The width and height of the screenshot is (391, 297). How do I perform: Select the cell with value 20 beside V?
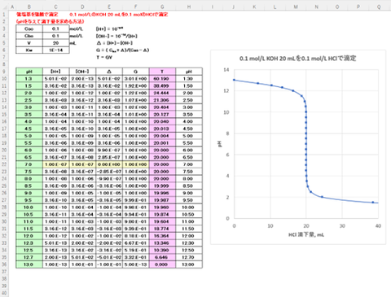(55, 43)
